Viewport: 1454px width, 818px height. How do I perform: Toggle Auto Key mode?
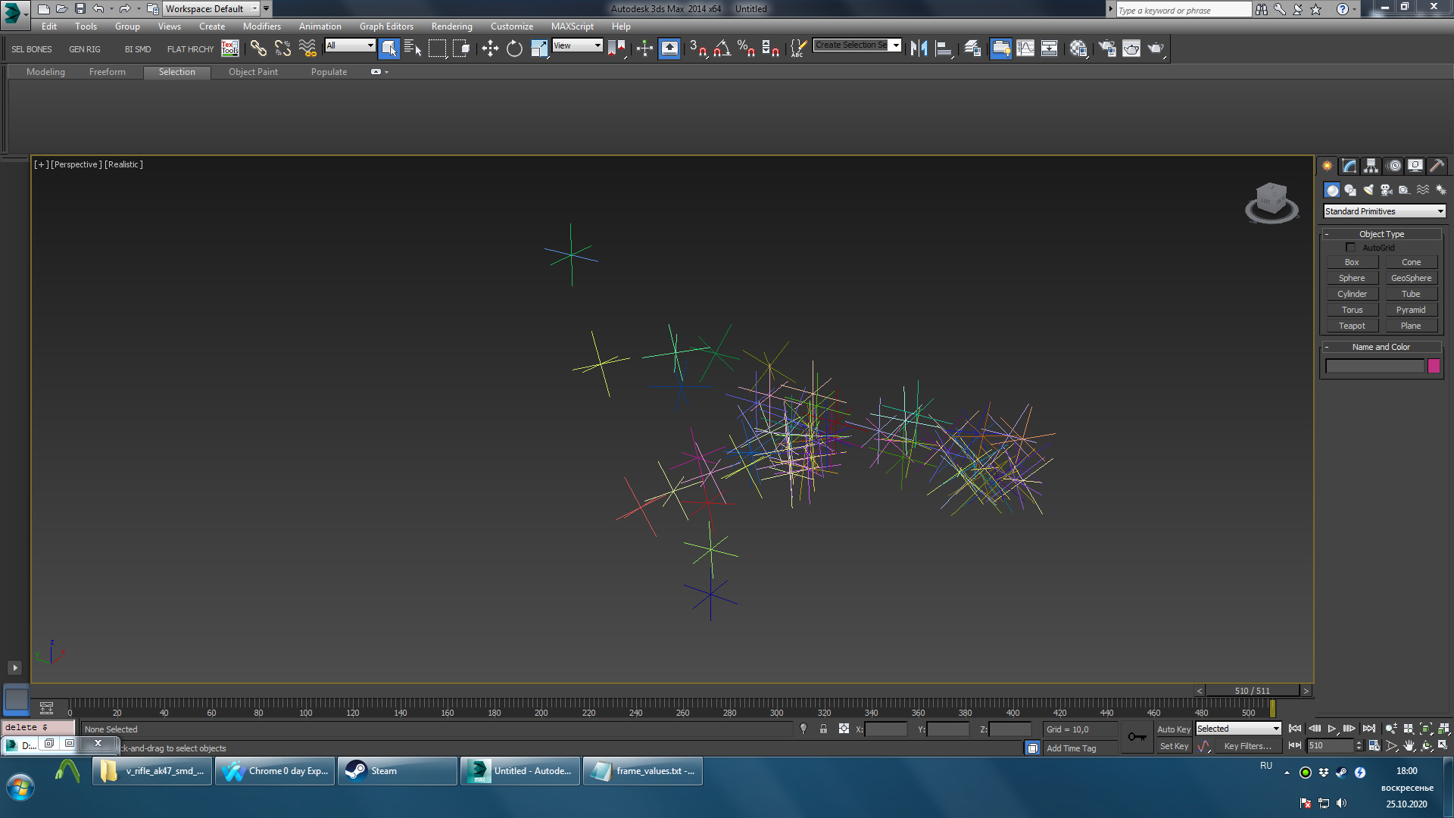click(1173, 729)
